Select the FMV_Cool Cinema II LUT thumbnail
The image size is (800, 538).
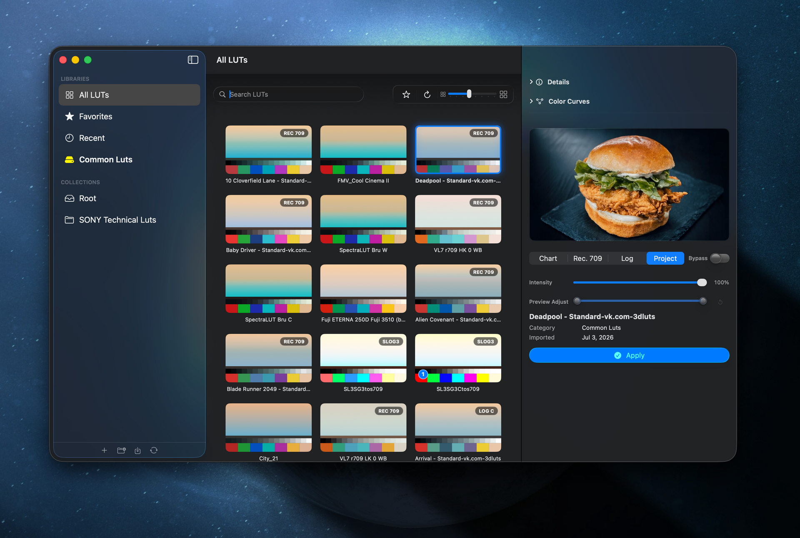[x=363, y=150]
